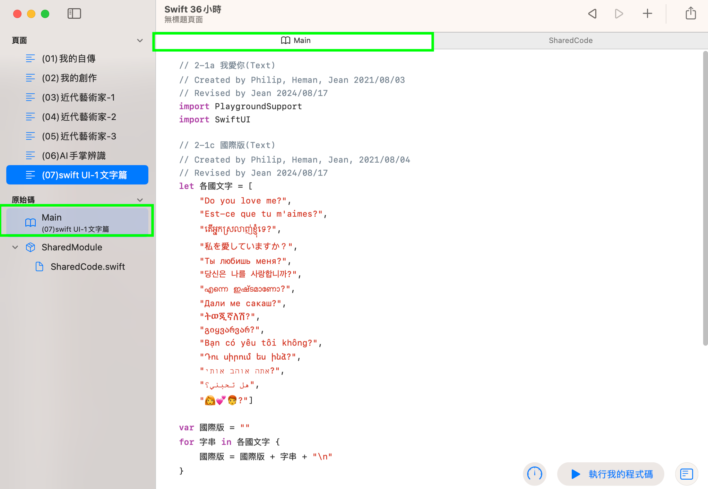Open page (06)AI手掌辨識

[74, 156]
